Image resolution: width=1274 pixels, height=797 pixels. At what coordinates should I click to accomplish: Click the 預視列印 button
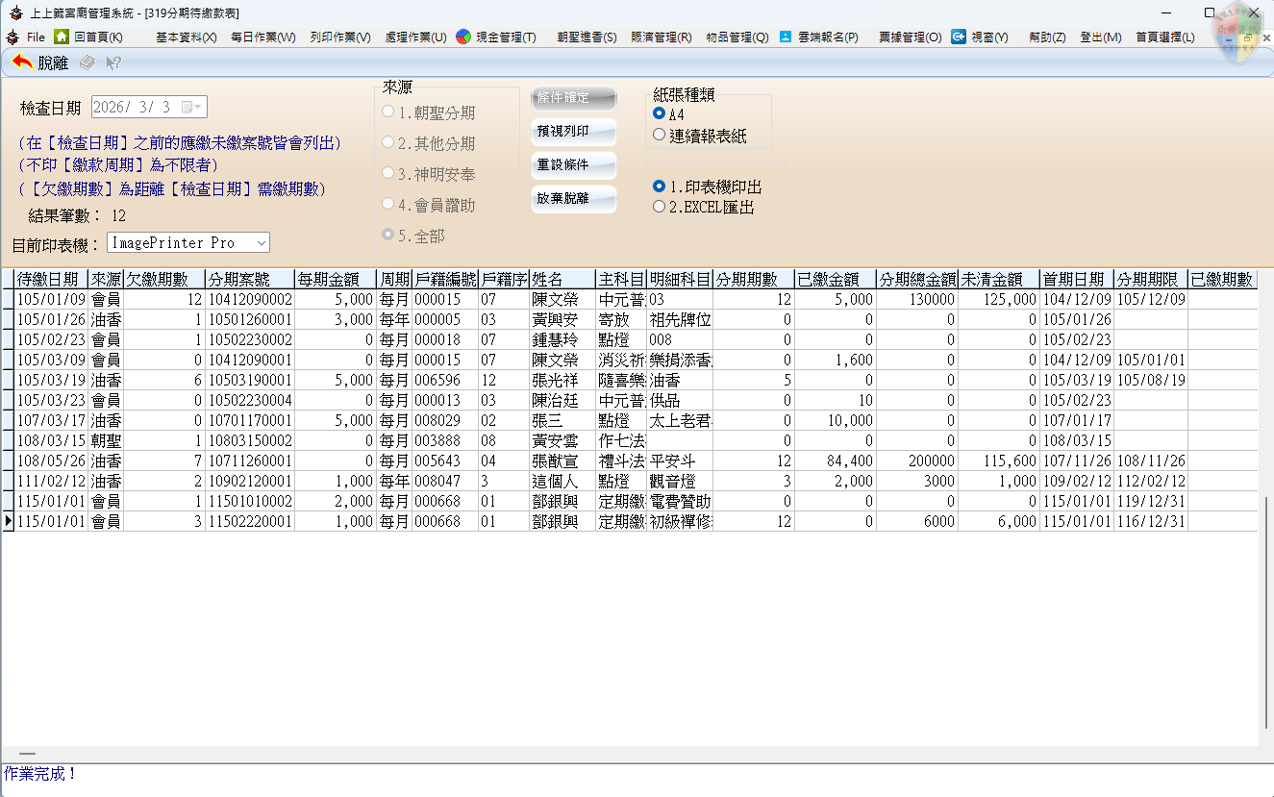coord(573,132)
